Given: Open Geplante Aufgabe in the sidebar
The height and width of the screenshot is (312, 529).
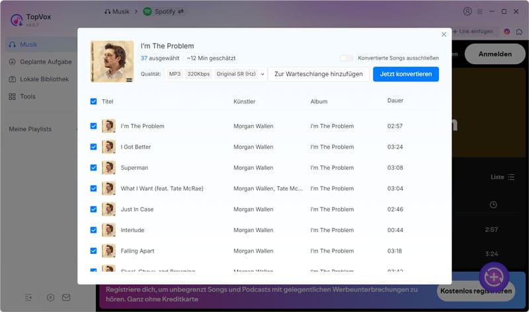Looking at the screenshot, I should click(x=40, y=61).
